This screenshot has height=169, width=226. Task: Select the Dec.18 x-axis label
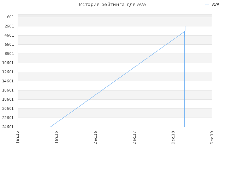(x=173, y=138)
